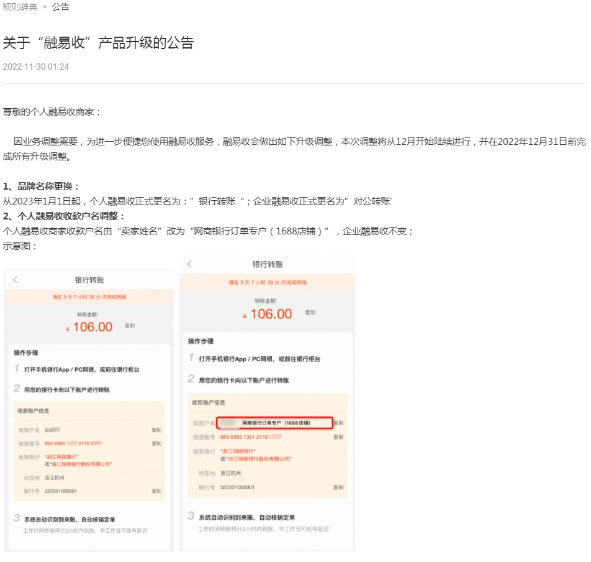Tap the back arrow in right phone screenshot
The image size is (591, 562).
tap(189, 264)
